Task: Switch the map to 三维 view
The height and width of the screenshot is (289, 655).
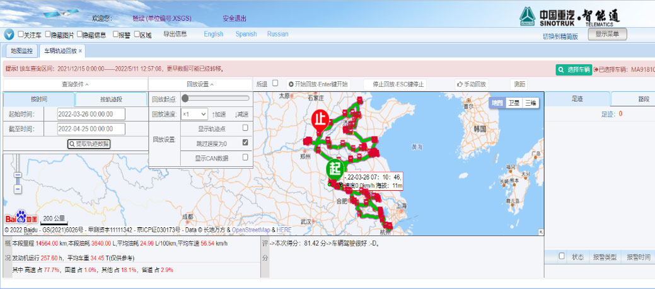Action: (x=531, y=103)
